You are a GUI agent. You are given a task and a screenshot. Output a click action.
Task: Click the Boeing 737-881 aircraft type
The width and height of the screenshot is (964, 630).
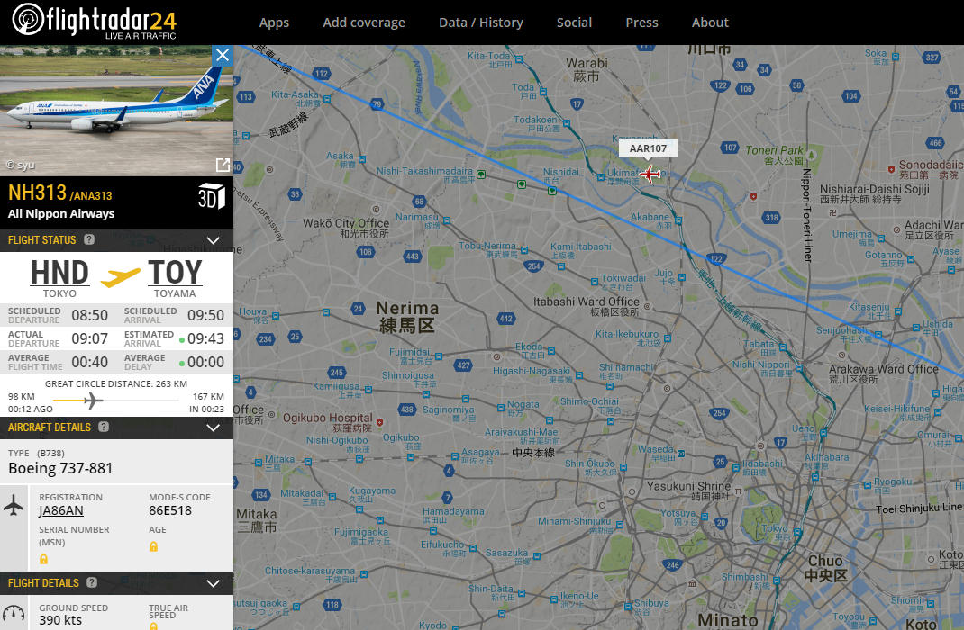(60, 469)
